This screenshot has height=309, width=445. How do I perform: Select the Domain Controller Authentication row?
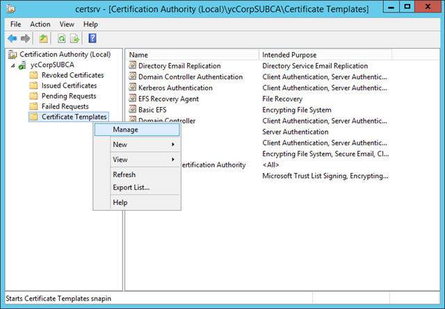(x=191, y=77)
